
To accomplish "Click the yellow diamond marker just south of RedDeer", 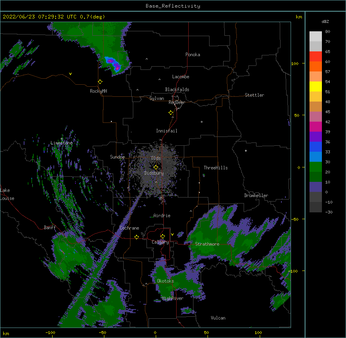I will [x=171, y=113].
